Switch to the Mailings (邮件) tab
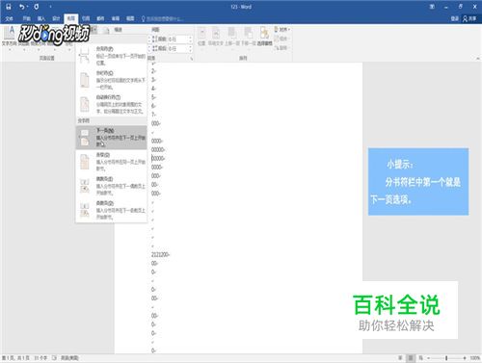The width and height of the screenshot is (482, 363). [x=100, y=19]
